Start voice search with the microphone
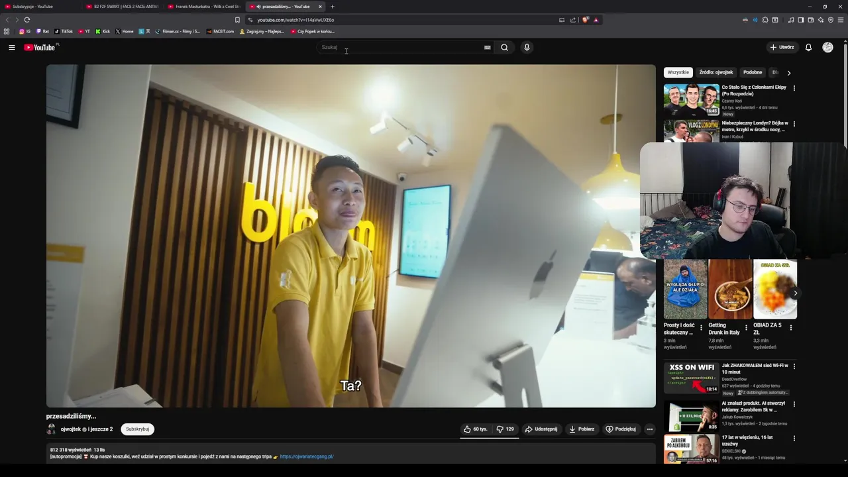This screenshot has width=848, height=477. 527,47
